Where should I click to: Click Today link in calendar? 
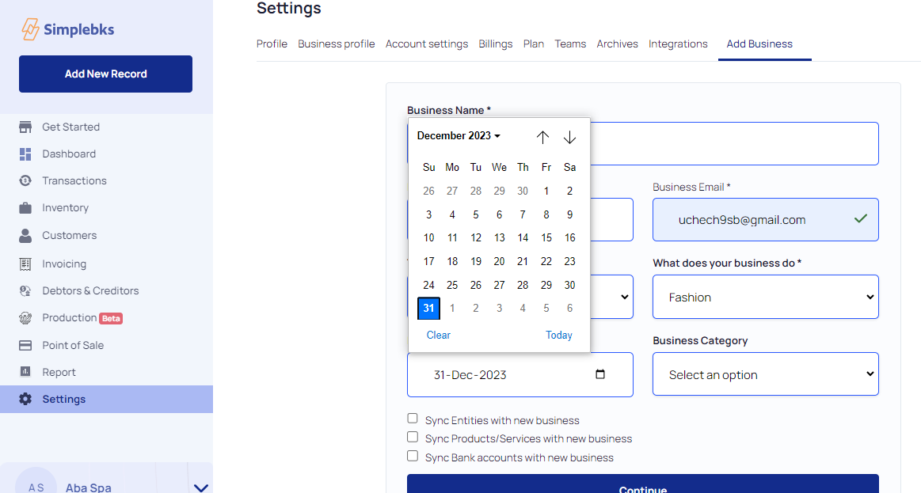(558, 336)
